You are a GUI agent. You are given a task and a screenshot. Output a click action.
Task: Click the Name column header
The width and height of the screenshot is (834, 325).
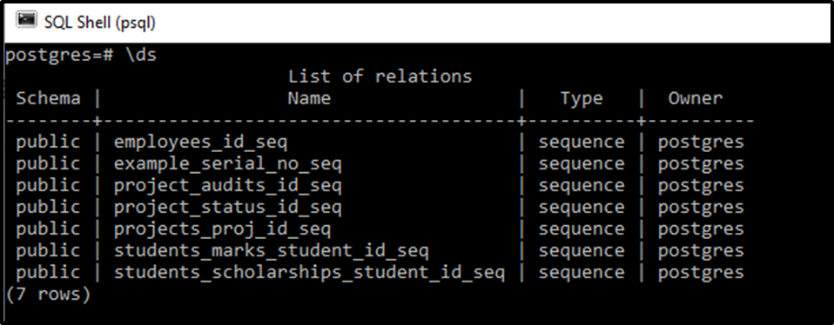[x=309, y=98]
